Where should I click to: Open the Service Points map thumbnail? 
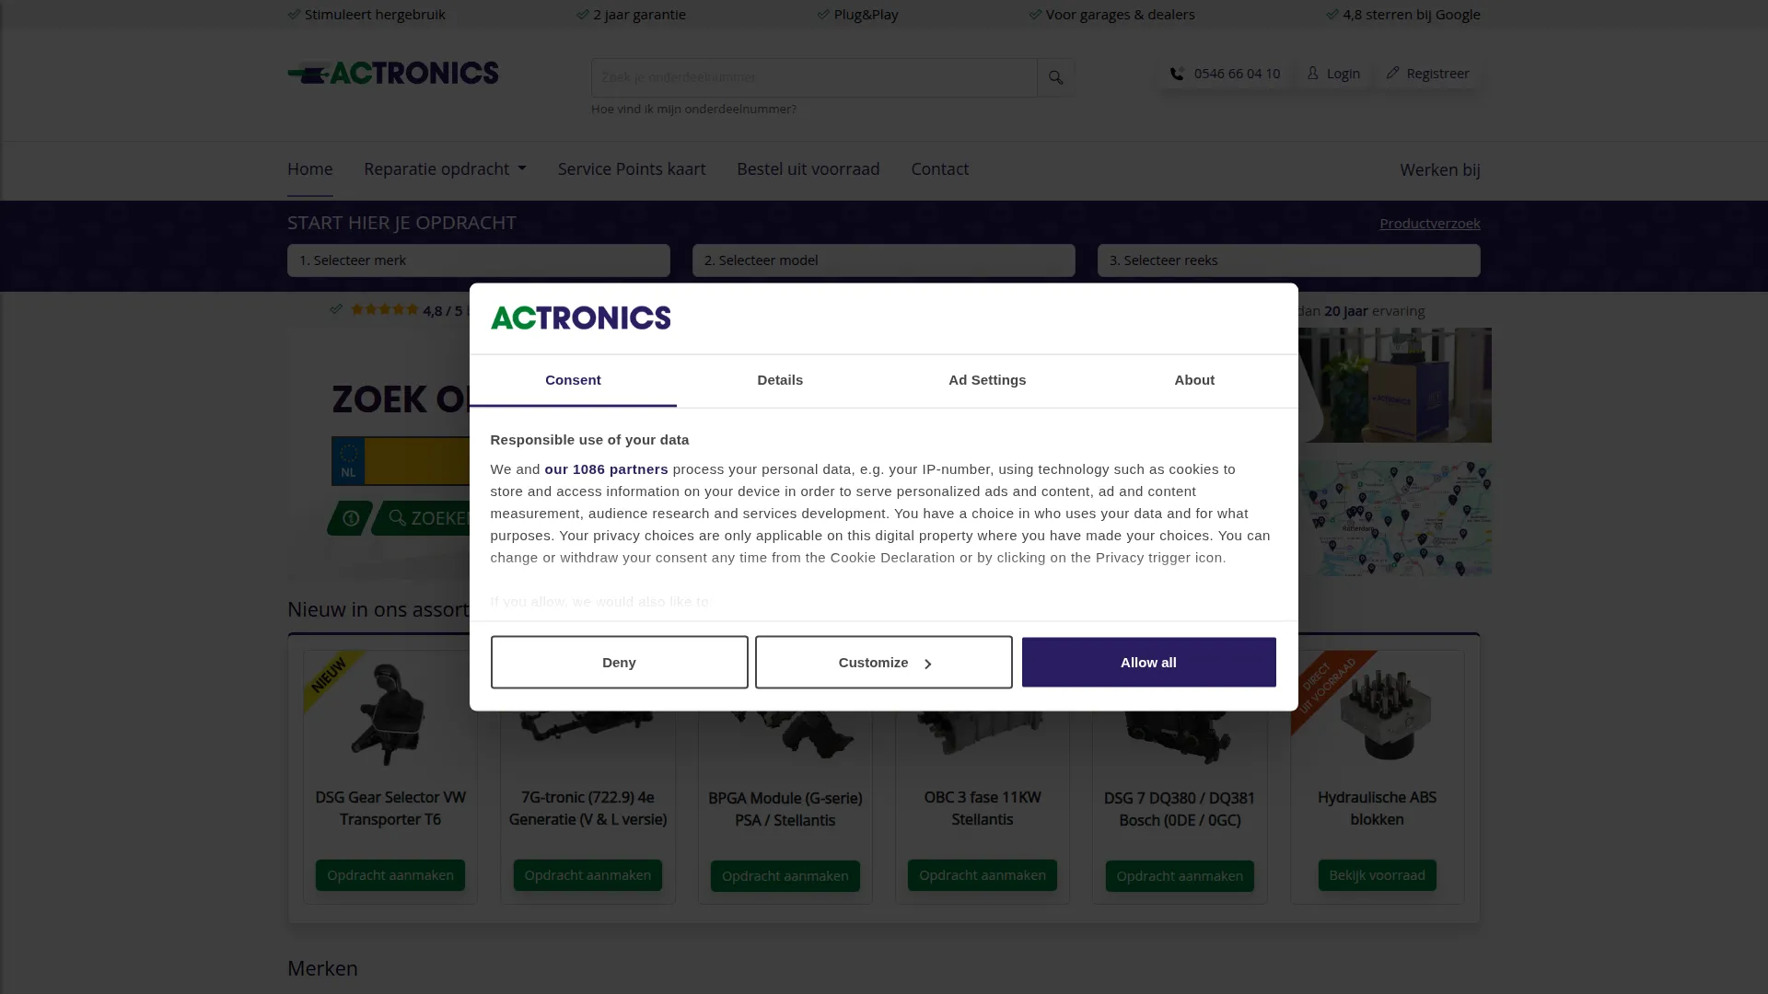[1395, 518]
